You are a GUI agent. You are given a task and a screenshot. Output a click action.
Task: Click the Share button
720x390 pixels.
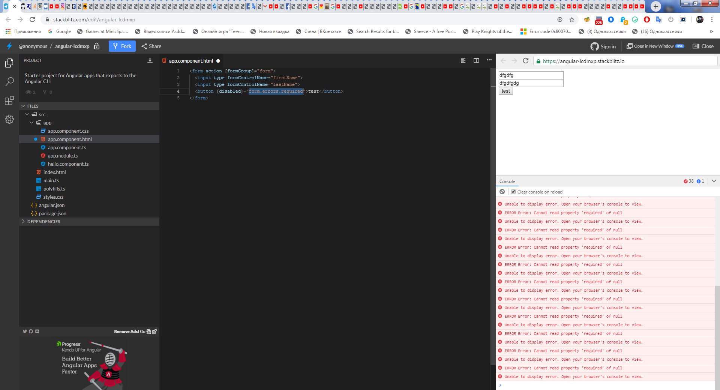[151, 46]
